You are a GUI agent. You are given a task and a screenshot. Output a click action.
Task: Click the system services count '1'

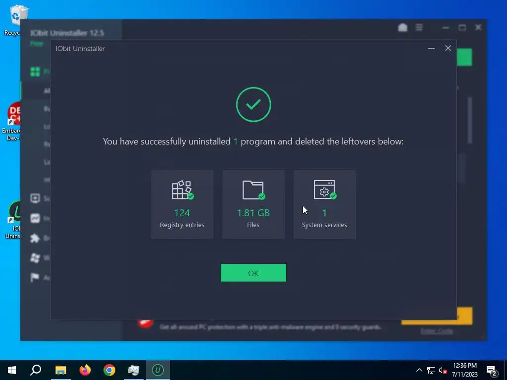click(324, 213)
